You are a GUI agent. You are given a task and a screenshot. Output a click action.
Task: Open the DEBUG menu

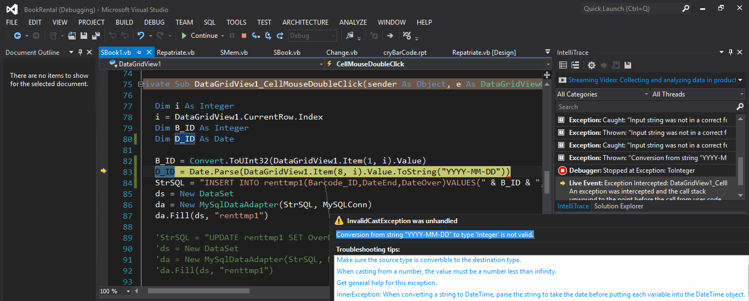point(154,22)
